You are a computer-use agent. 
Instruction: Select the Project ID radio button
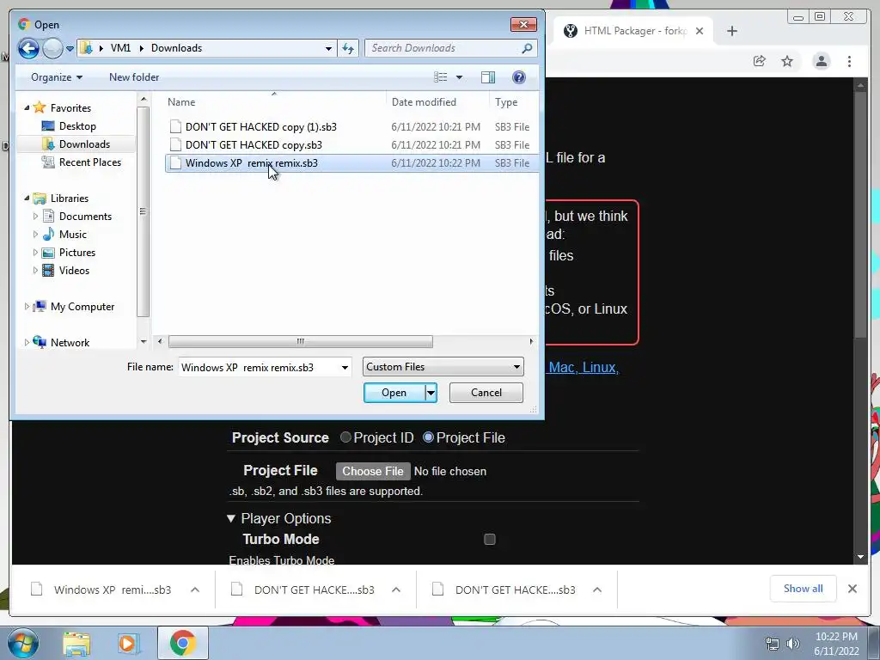[345, 437]
